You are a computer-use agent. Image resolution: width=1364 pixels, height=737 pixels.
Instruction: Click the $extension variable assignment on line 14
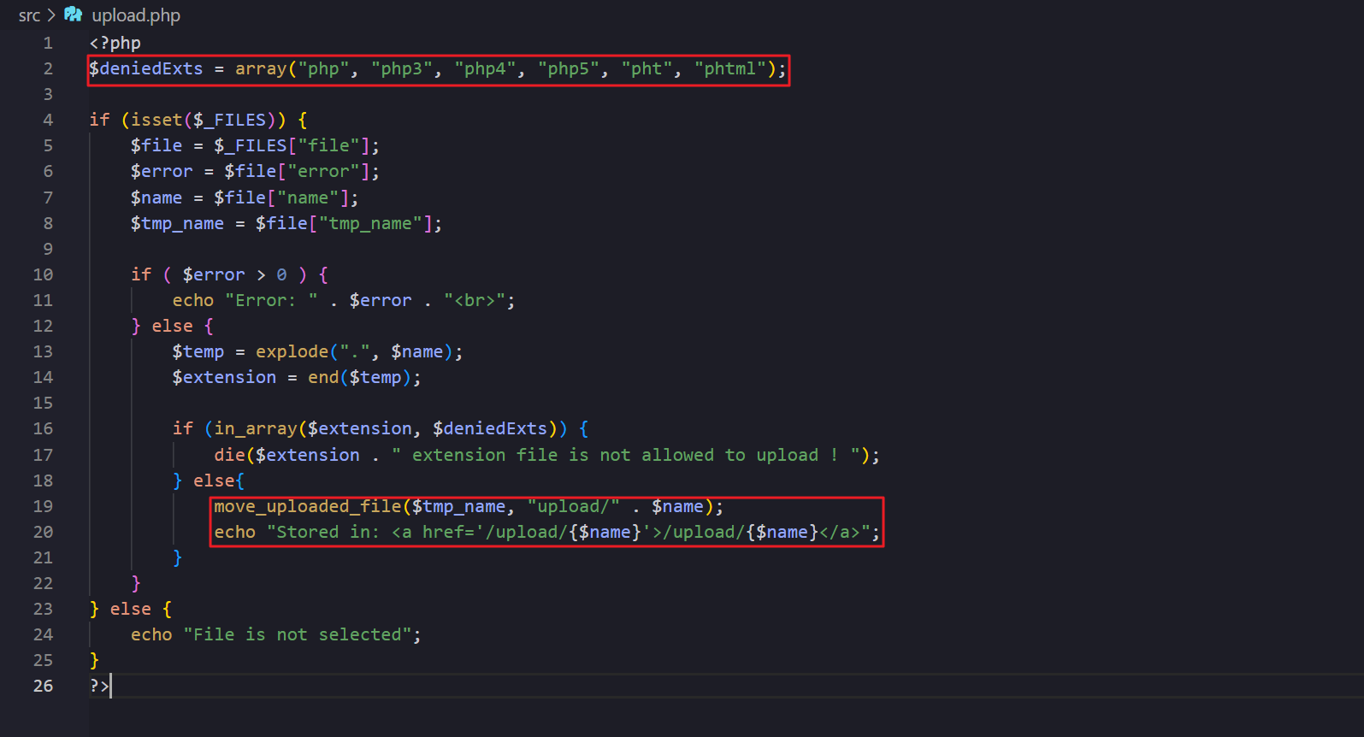click(224, 378)
